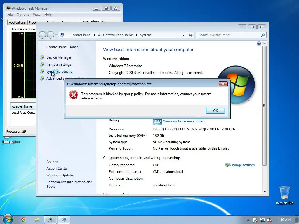Image resolution: width=299 pixels, height=224 pixels.
Task: Open recent pages dropdown beside Forward button
Action: (x=56, y=35)
